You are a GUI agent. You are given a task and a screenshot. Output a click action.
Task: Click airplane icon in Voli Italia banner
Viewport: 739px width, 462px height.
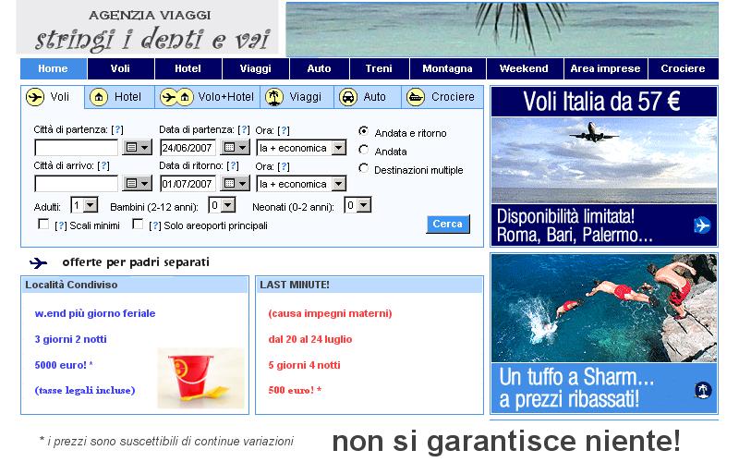[x=701, y=225]
